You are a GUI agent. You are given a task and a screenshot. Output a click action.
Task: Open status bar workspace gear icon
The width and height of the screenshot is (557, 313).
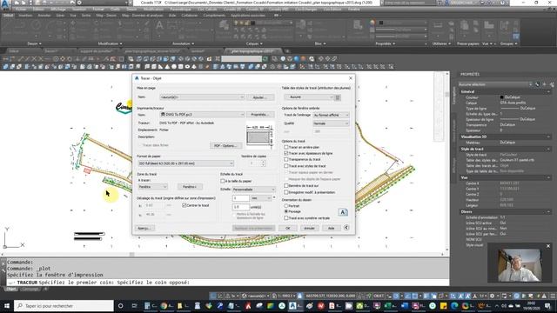(x=492, y=296)
